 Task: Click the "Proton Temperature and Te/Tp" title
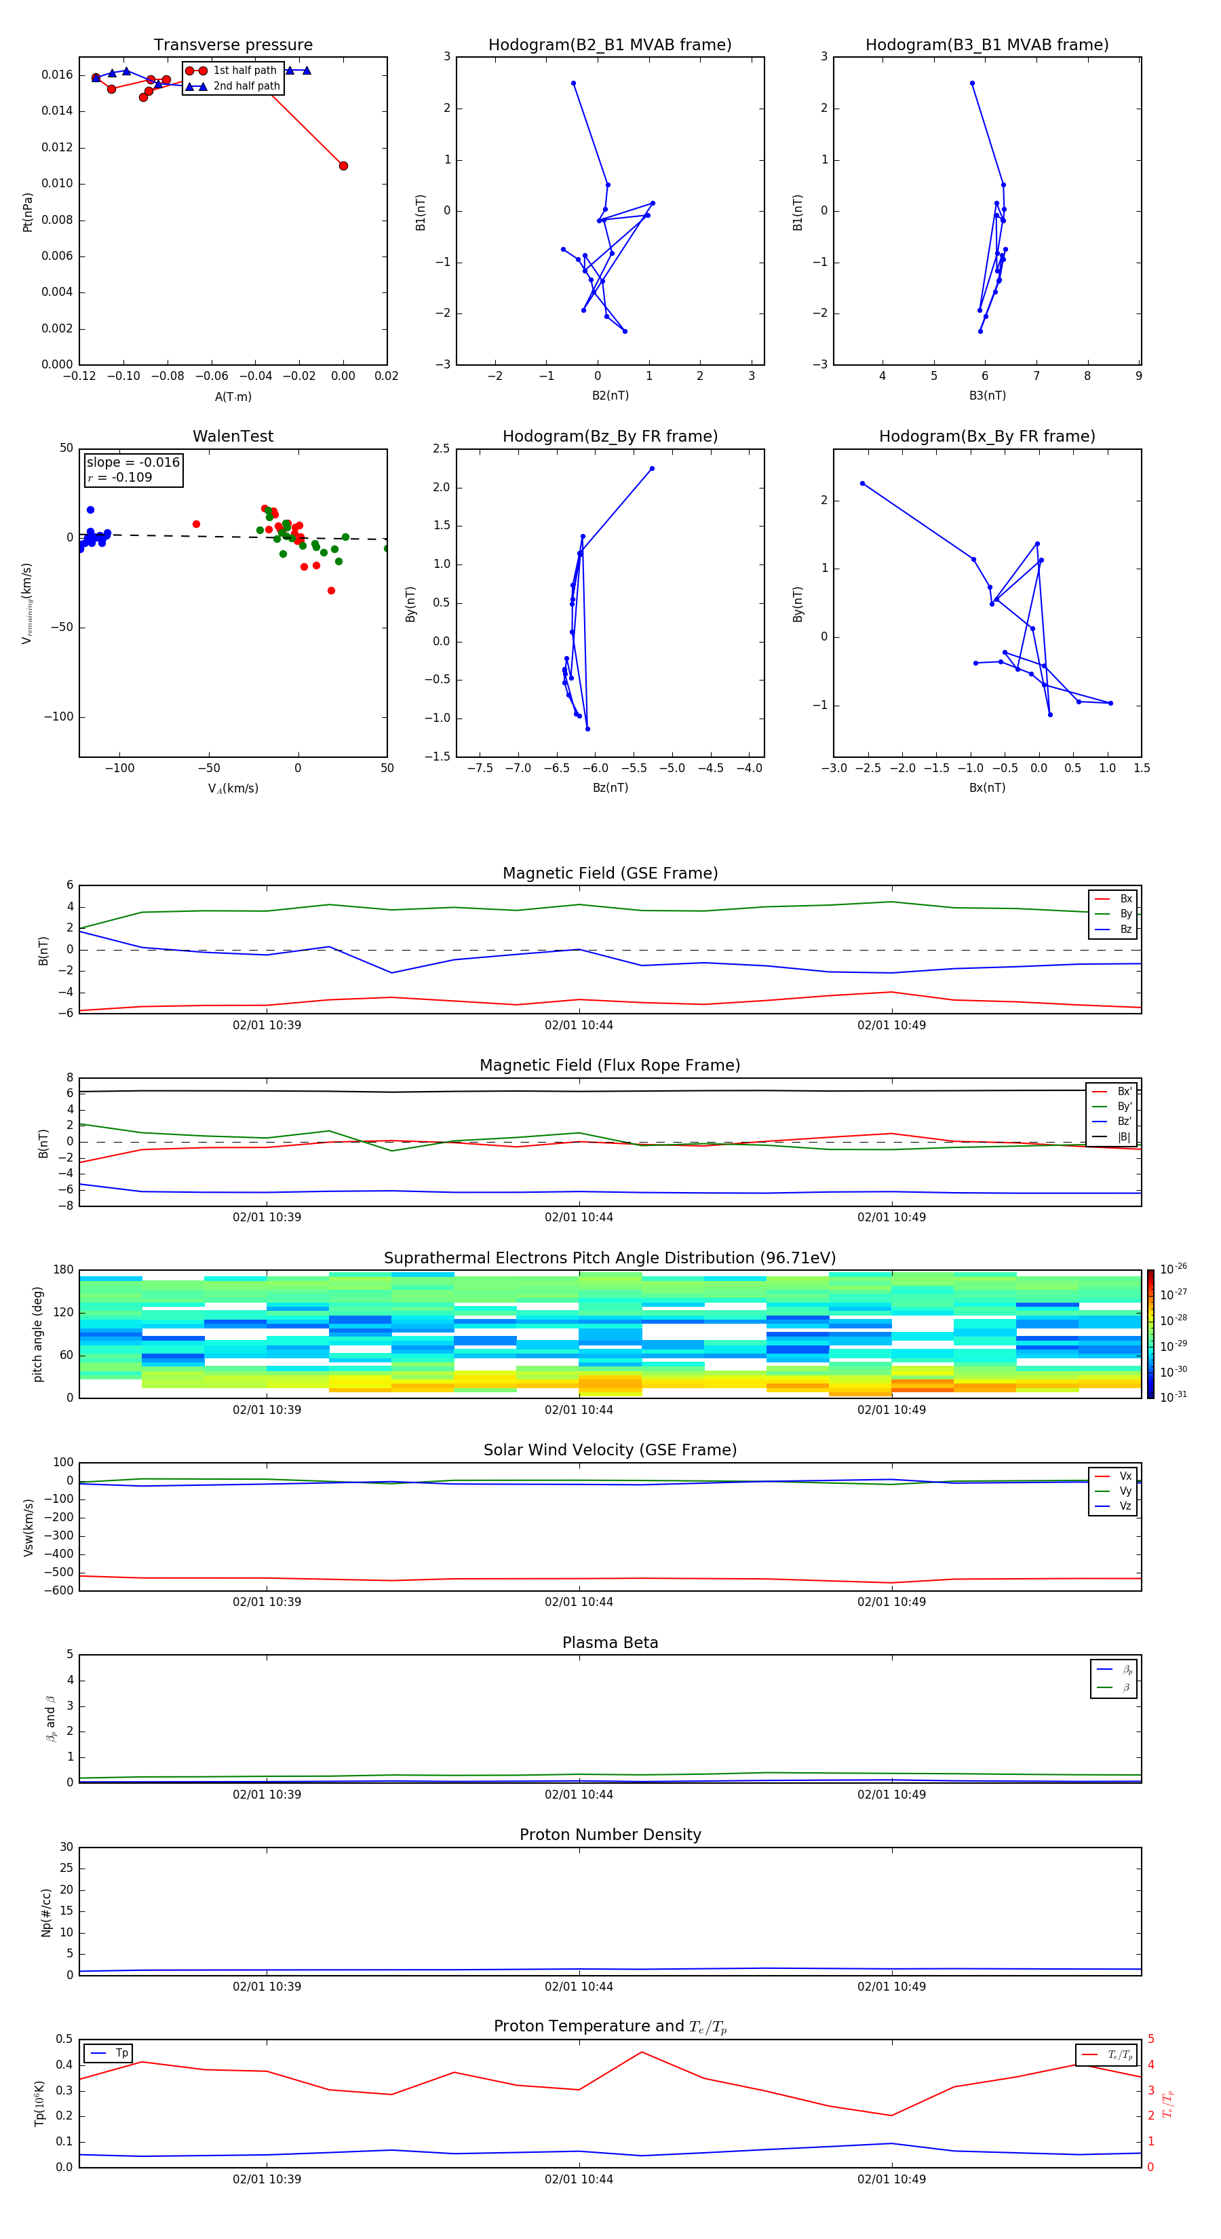(610, 2027)
